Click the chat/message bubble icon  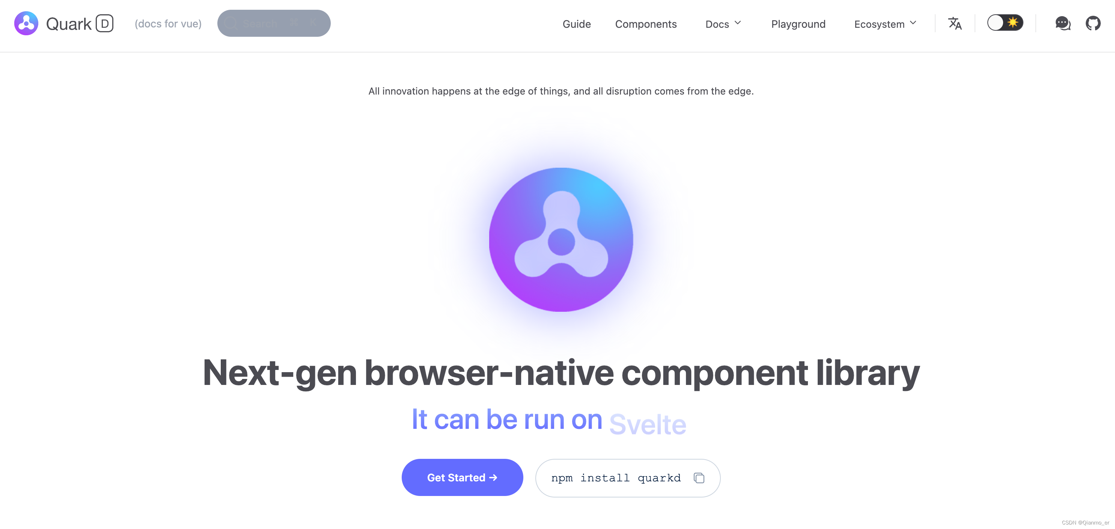pos(1062,24)
